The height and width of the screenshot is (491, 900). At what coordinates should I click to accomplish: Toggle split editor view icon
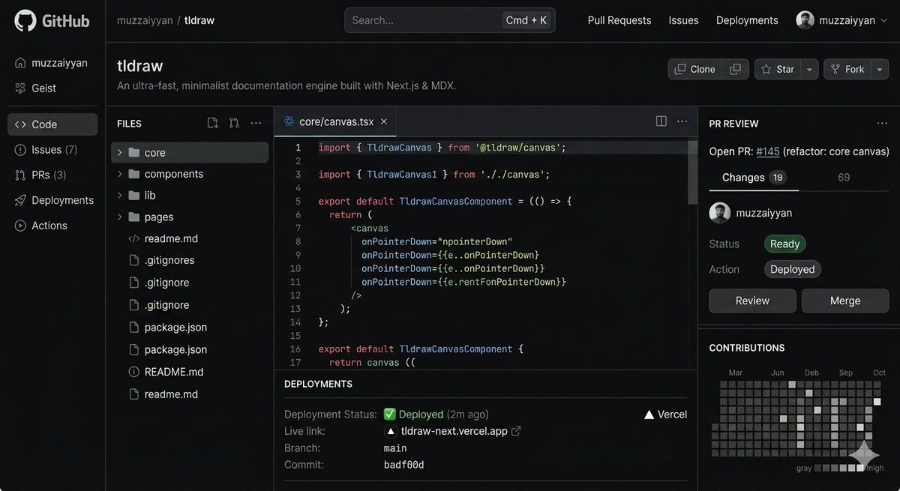click(x=661, y=121)
